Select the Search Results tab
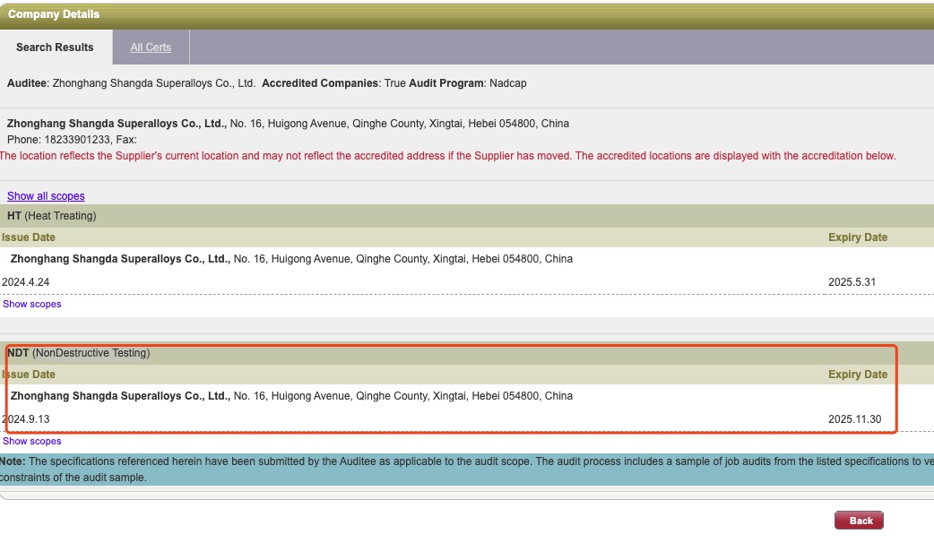The width and height of the screenshot is (934, 560). 55,47
